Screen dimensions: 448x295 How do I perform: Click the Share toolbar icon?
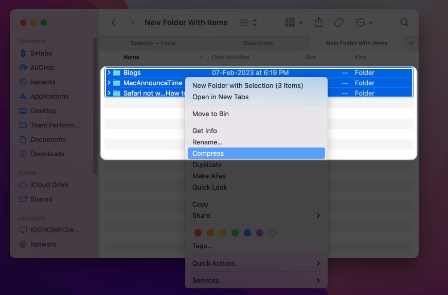pos(318,22)
